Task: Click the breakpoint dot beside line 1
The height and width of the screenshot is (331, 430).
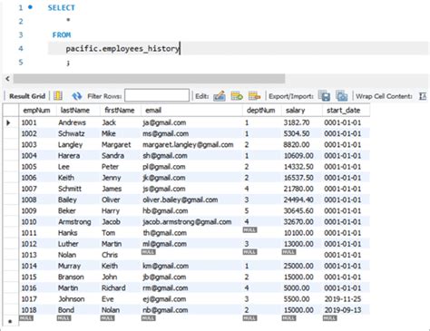Action: click(x=30, y=7)
